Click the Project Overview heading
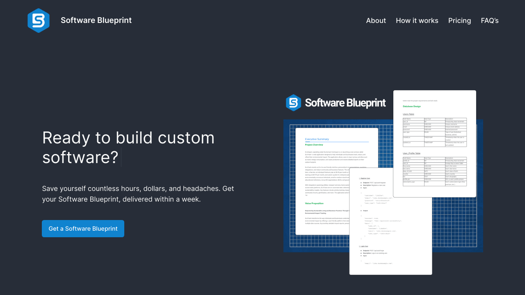This screenshot has height=295, width=525. [314, 145]
